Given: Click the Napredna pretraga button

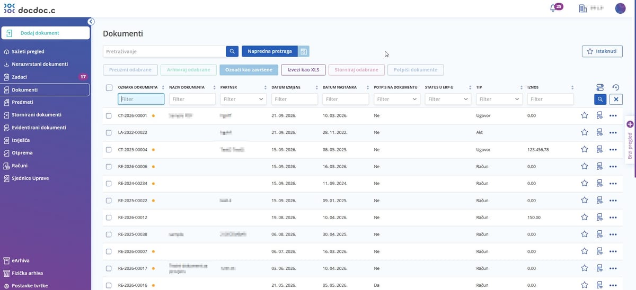Looking at the screenshot, I should [x=270, y=51].
